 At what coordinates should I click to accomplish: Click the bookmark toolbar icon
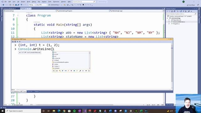(83, 5)
